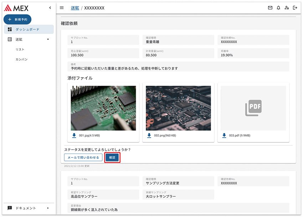This screenshot has width=303, height=217.
Task: Open the 送鉱 sidebar menu
Action: coord(29,40)
